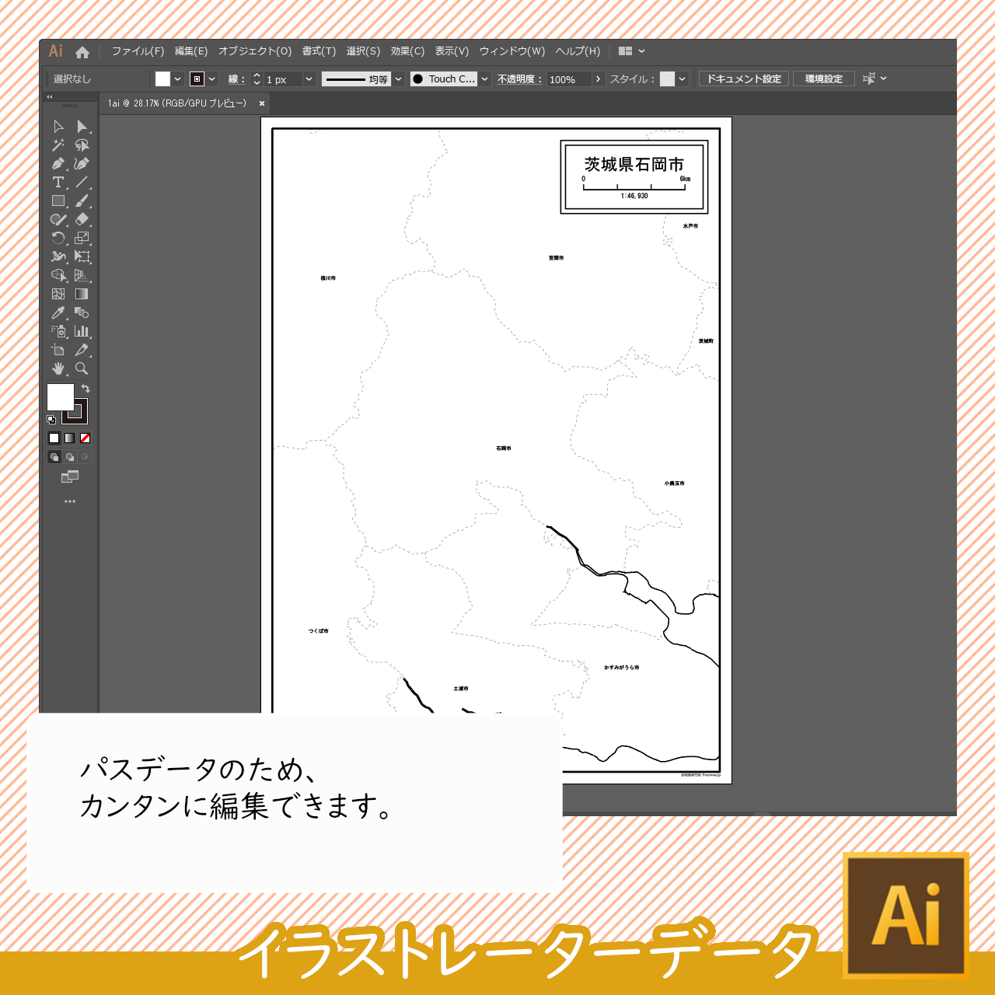The image size is (995, 995).
Task: Select the Slice tool
Action: (x=82, y=350)
